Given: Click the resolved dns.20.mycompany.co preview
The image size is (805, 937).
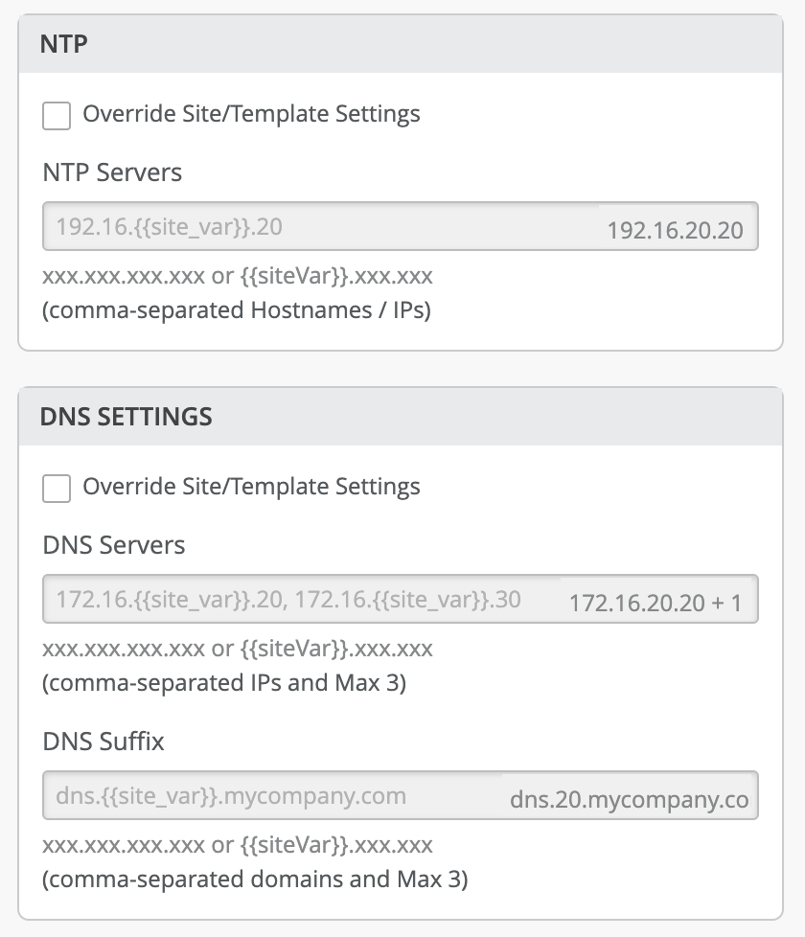Looking at the screenshot, I should (x=629, y=800).
